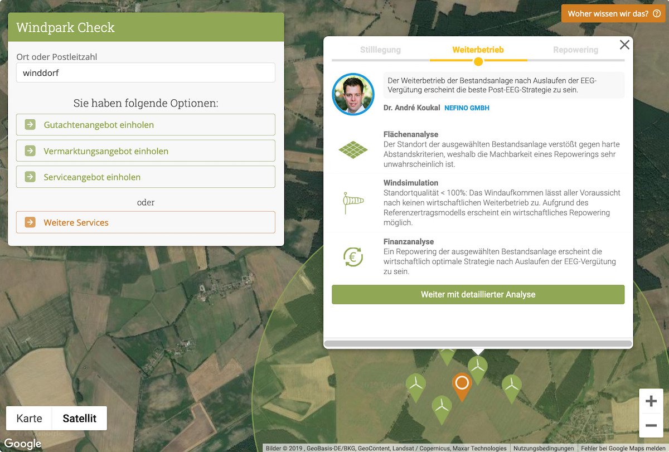Image resolution: width=669 pixels, height=452 pixels.
Task: Click the yellow slider dot under Weiterbetrieb
Action: (478, 61)
